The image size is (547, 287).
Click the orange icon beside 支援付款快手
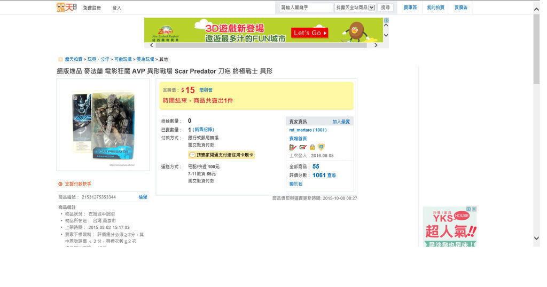[x=60, y=184]
